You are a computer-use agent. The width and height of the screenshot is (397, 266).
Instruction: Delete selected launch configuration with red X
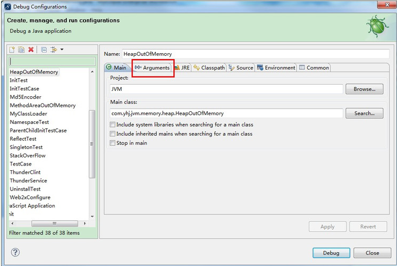click(31, 49)
